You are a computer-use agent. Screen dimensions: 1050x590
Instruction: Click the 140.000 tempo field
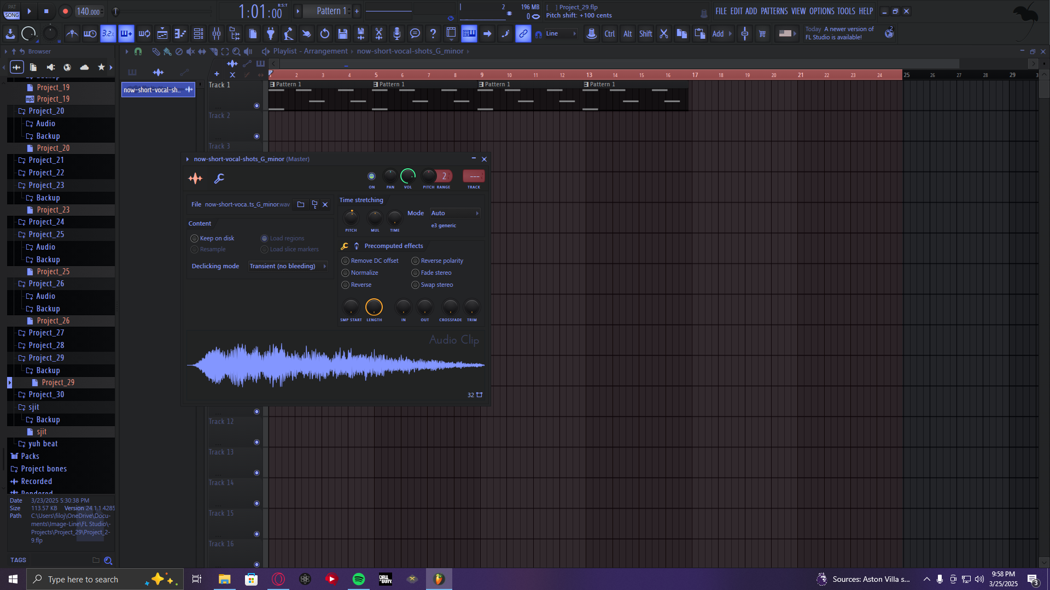pos(89,11)
